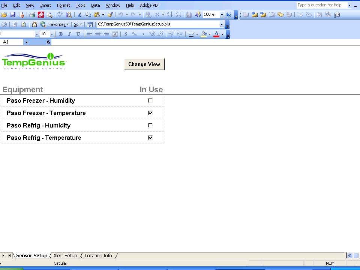360x270 pixels.
Task: Click the horizontal scrollbar left arrow
Action: pos(349,255)
